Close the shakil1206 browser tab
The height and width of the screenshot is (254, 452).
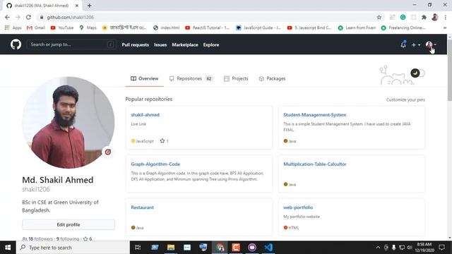click(77, 6)
